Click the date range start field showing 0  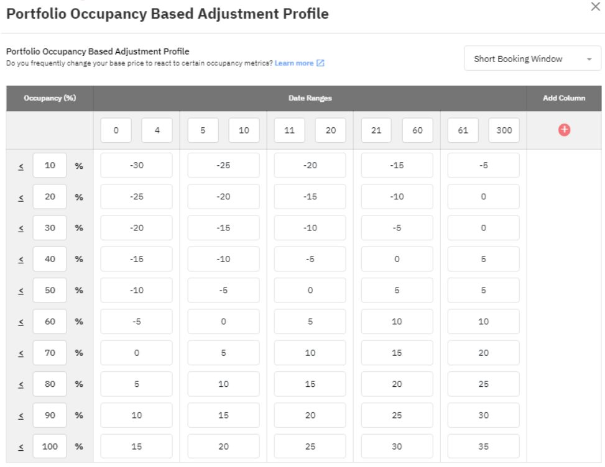[x=116, y=130]
